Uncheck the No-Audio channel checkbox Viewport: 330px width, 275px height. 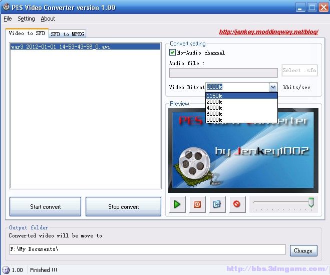tap(172, 52)
